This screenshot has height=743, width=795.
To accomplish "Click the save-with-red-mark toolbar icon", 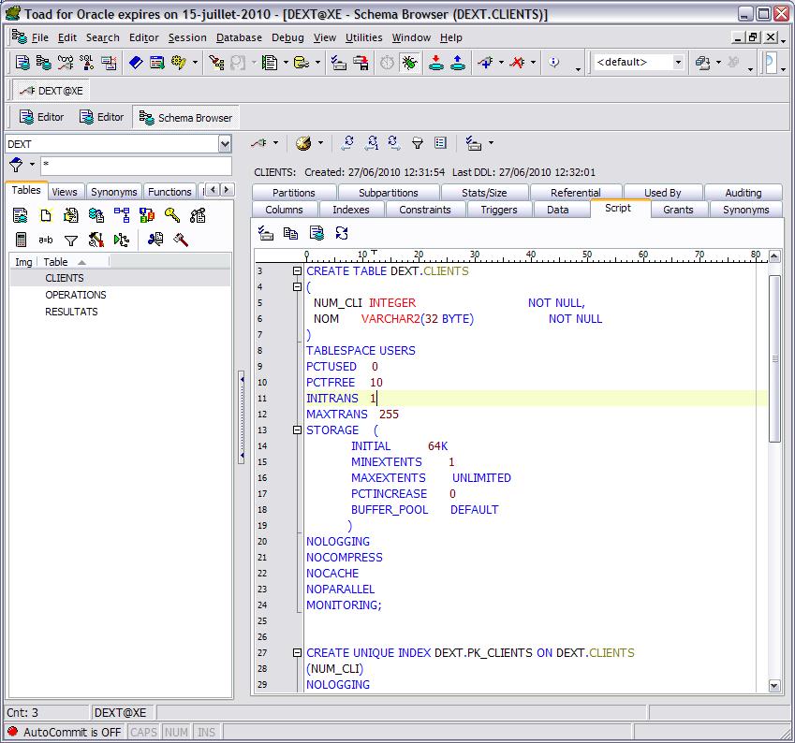I will [361, 63].
